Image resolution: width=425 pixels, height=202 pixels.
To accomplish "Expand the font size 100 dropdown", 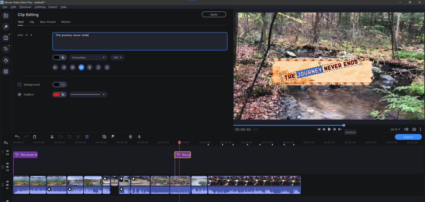I will click(x=117, y=57).
